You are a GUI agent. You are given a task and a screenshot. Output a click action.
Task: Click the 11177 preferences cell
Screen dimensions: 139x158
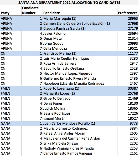(x=128, y=54)
